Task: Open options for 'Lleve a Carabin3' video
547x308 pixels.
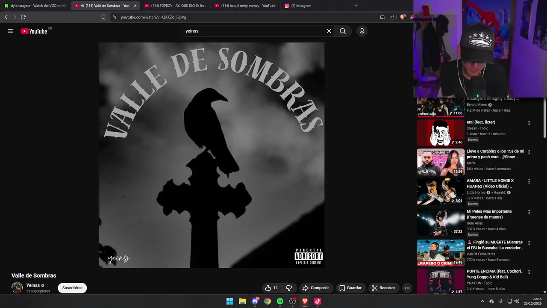Action: [529, 152]
